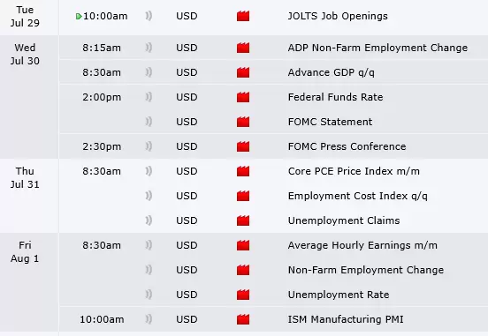Click the red impact icon for JOLTS Job Openings
The image size is (488, 336).
pos(243,16)
